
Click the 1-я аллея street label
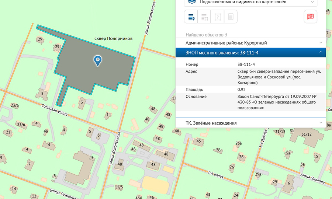coord(215,174)
